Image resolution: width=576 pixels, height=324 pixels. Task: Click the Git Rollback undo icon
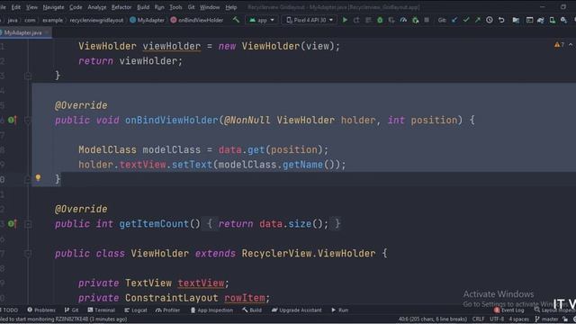[x=501, y=20]
